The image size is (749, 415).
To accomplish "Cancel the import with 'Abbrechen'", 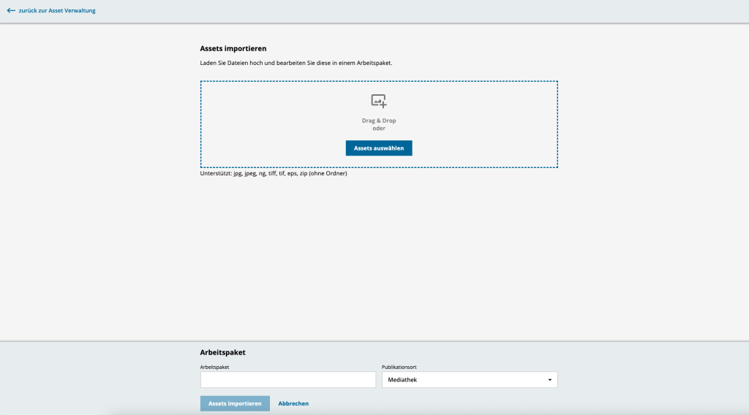I will coord(293,403).
